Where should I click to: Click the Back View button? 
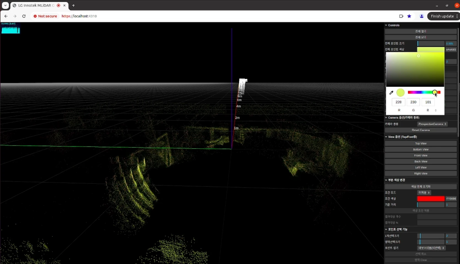click(x=421, y=161)
